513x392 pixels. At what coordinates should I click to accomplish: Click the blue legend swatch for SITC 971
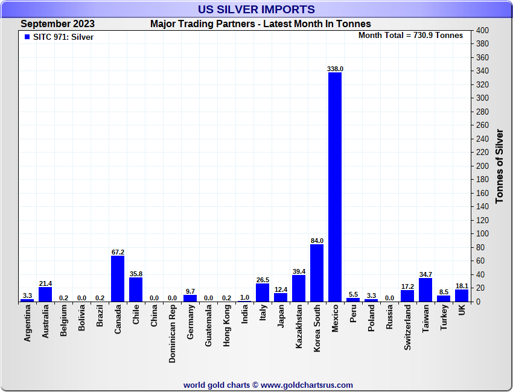(27, 37)
